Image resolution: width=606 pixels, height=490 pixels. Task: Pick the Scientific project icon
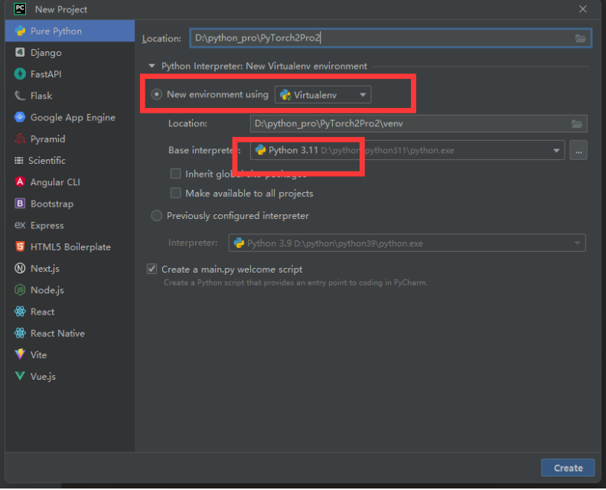coord(18,160)
